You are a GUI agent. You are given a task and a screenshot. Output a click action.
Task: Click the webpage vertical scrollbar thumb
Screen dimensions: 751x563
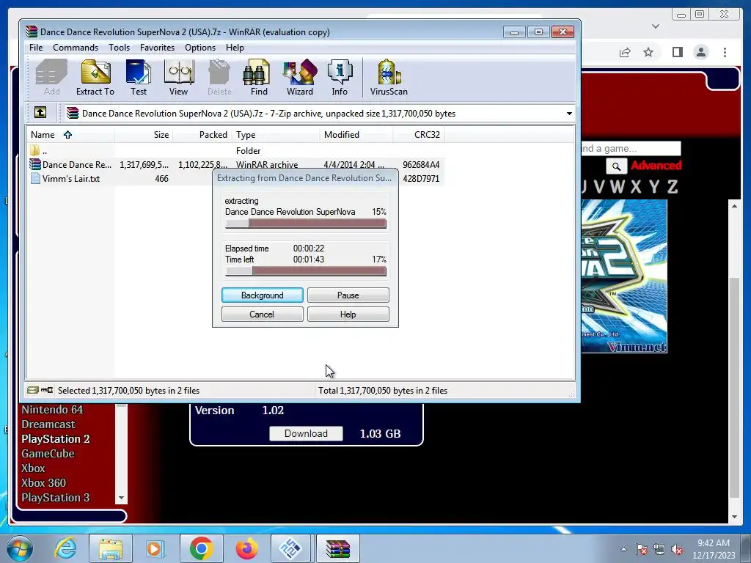[734, 388]
